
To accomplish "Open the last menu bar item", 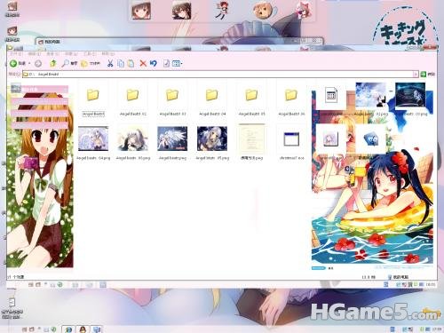I will point(108,54).
